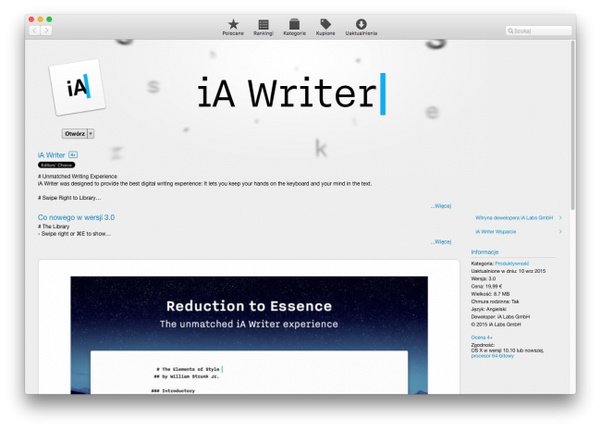Click the large iA Writer banner title
Screen dimensions: 601x430
(x=291, y=94)
